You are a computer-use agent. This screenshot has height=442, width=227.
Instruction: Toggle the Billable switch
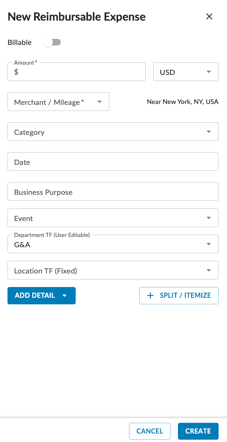53,43
